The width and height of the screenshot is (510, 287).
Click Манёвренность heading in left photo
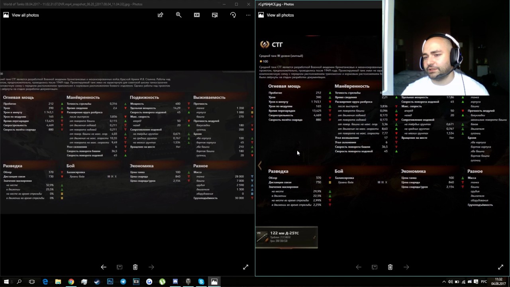(83, 97)
